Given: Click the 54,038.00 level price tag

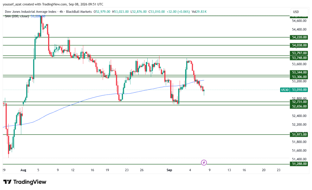Looking at the screenshot, I should 299,45.
